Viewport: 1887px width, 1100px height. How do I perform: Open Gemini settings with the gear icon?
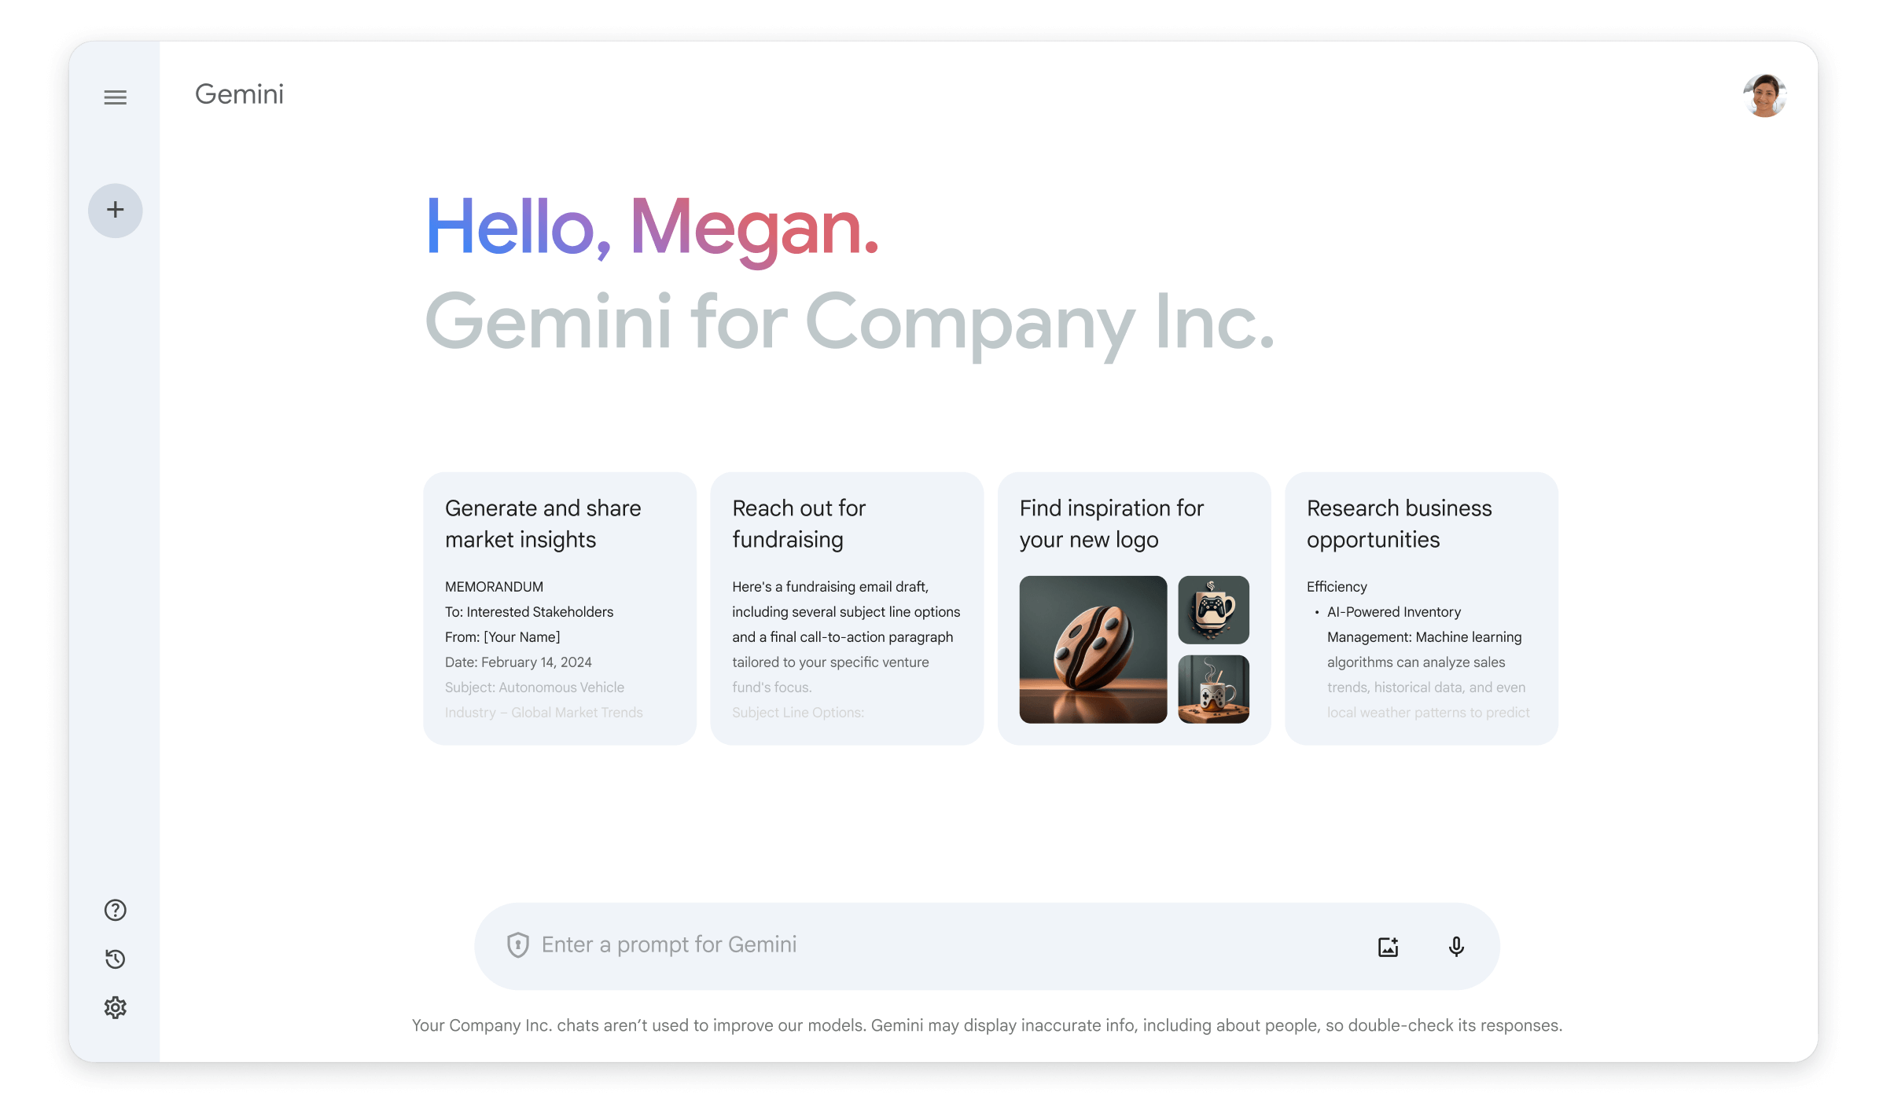[x=115, y=1008]
